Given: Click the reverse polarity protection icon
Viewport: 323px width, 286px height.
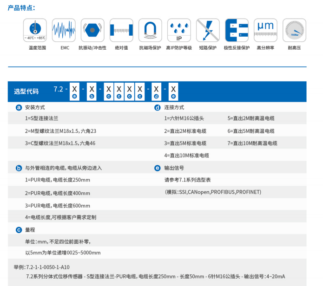Looking at the screenshot, I should (x=237, y=30).
